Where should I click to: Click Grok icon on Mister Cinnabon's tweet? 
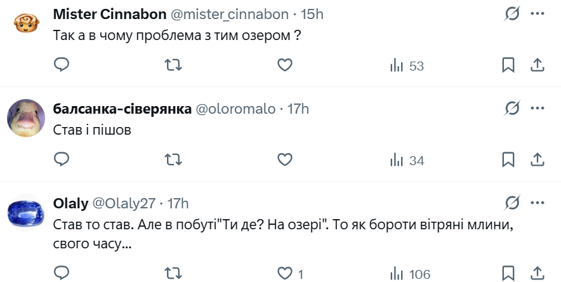click(512, 14)
